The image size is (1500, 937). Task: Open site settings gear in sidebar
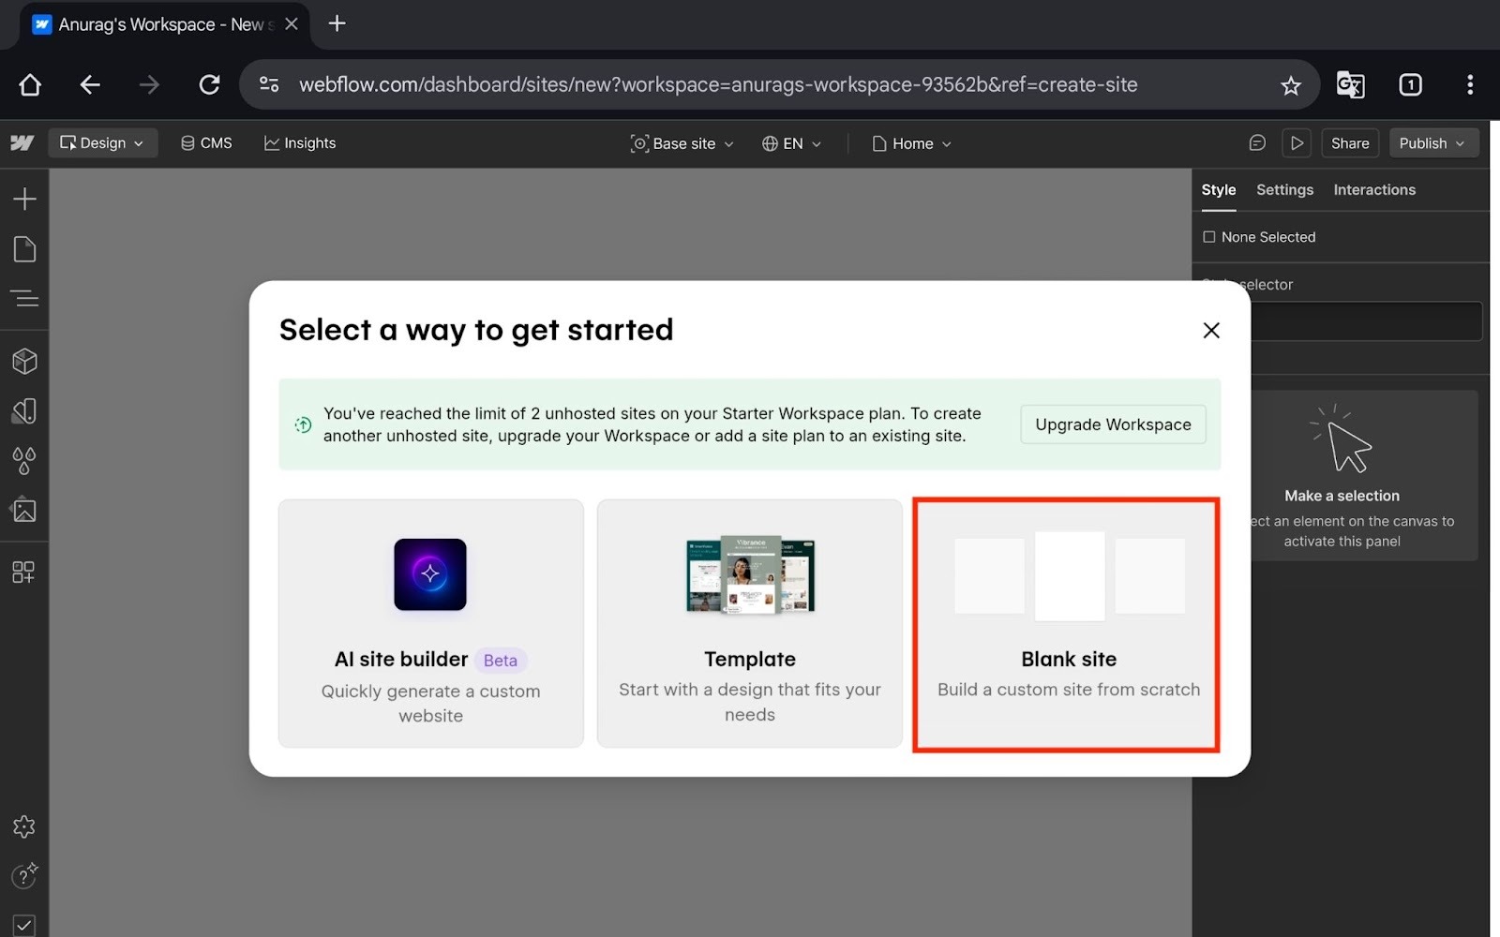(24, 826)
